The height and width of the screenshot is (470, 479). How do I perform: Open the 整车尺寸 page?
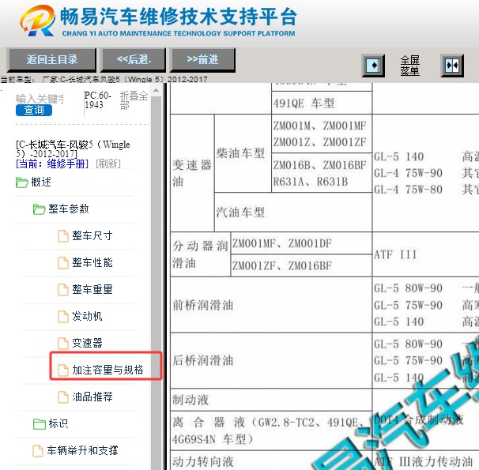[x=92, y=235]
